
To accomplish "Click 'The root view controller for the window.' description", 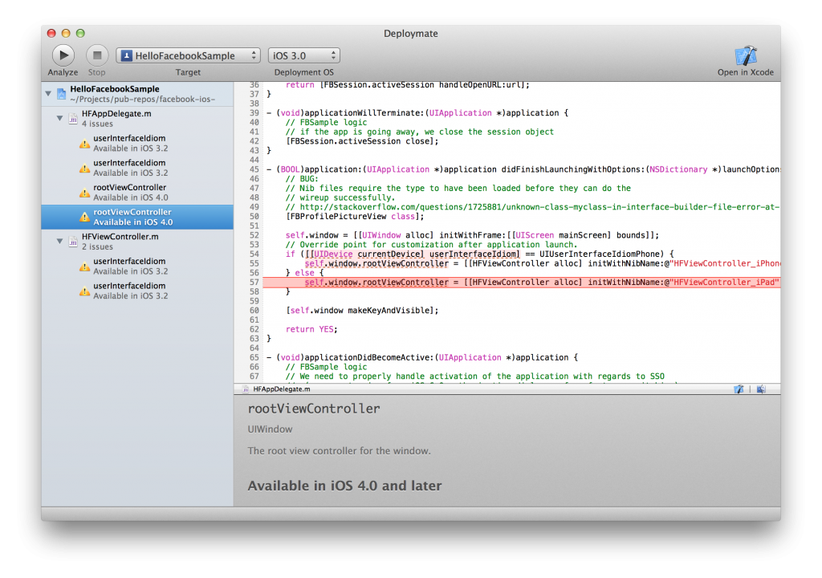I will [x=340, y=451].
